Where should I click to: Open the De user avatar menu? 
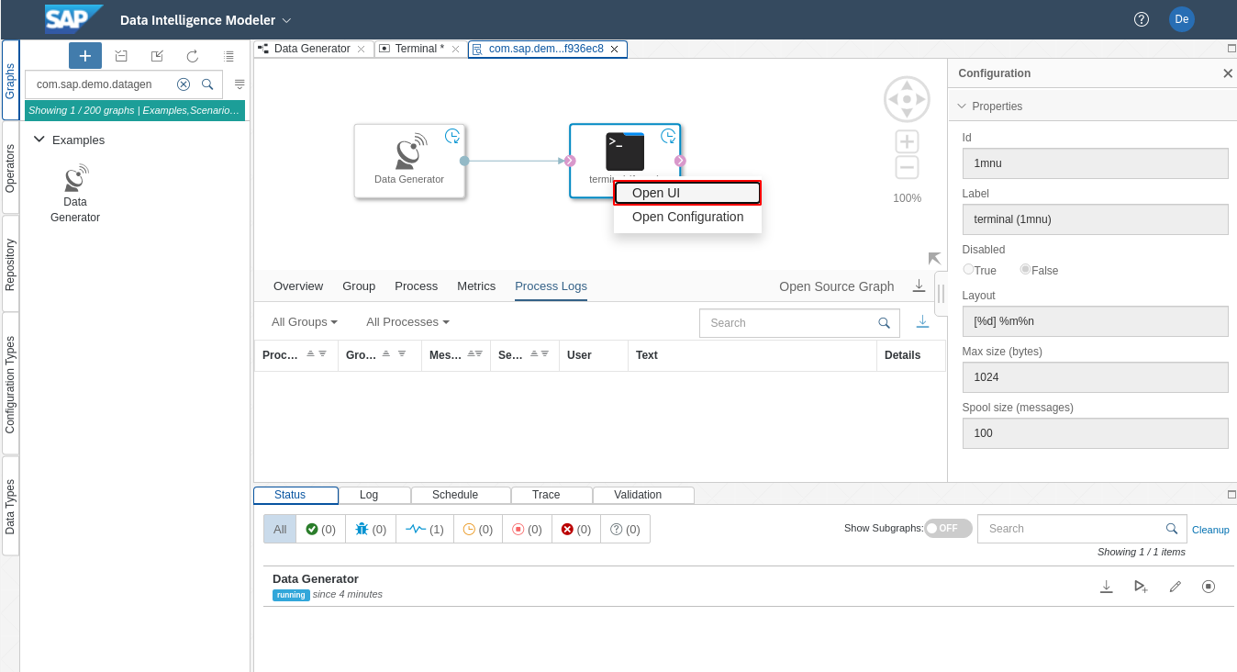point(1182,19)
